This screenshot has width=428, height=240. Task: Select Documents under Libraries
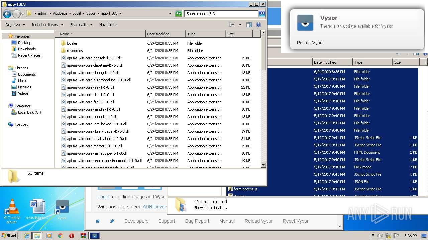click(27, 74)
